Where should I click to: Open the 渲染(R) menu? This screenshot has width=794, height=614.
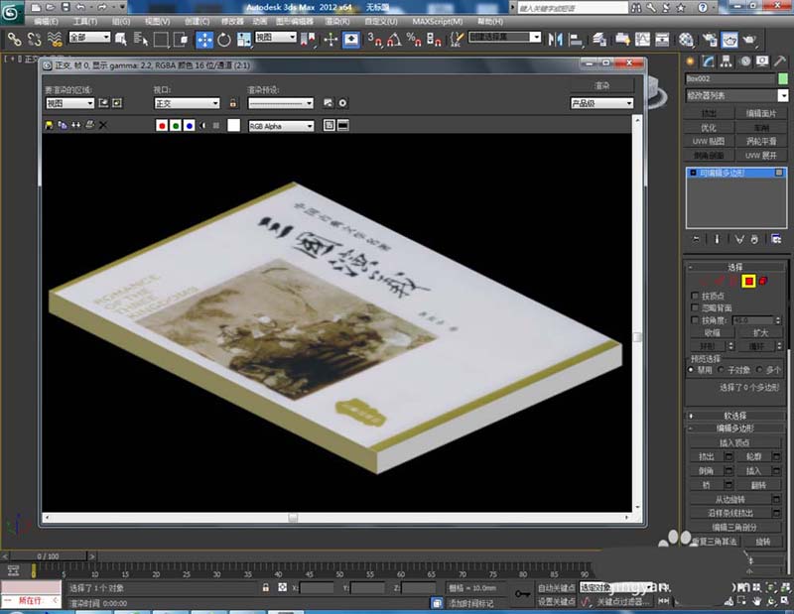(338, 21)
